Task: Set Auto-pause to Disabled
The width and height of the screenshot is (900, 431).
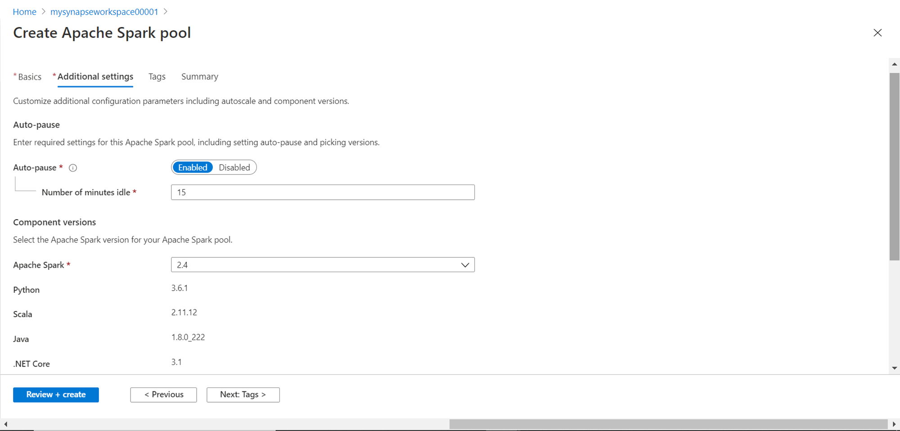Action: point(234,167)
